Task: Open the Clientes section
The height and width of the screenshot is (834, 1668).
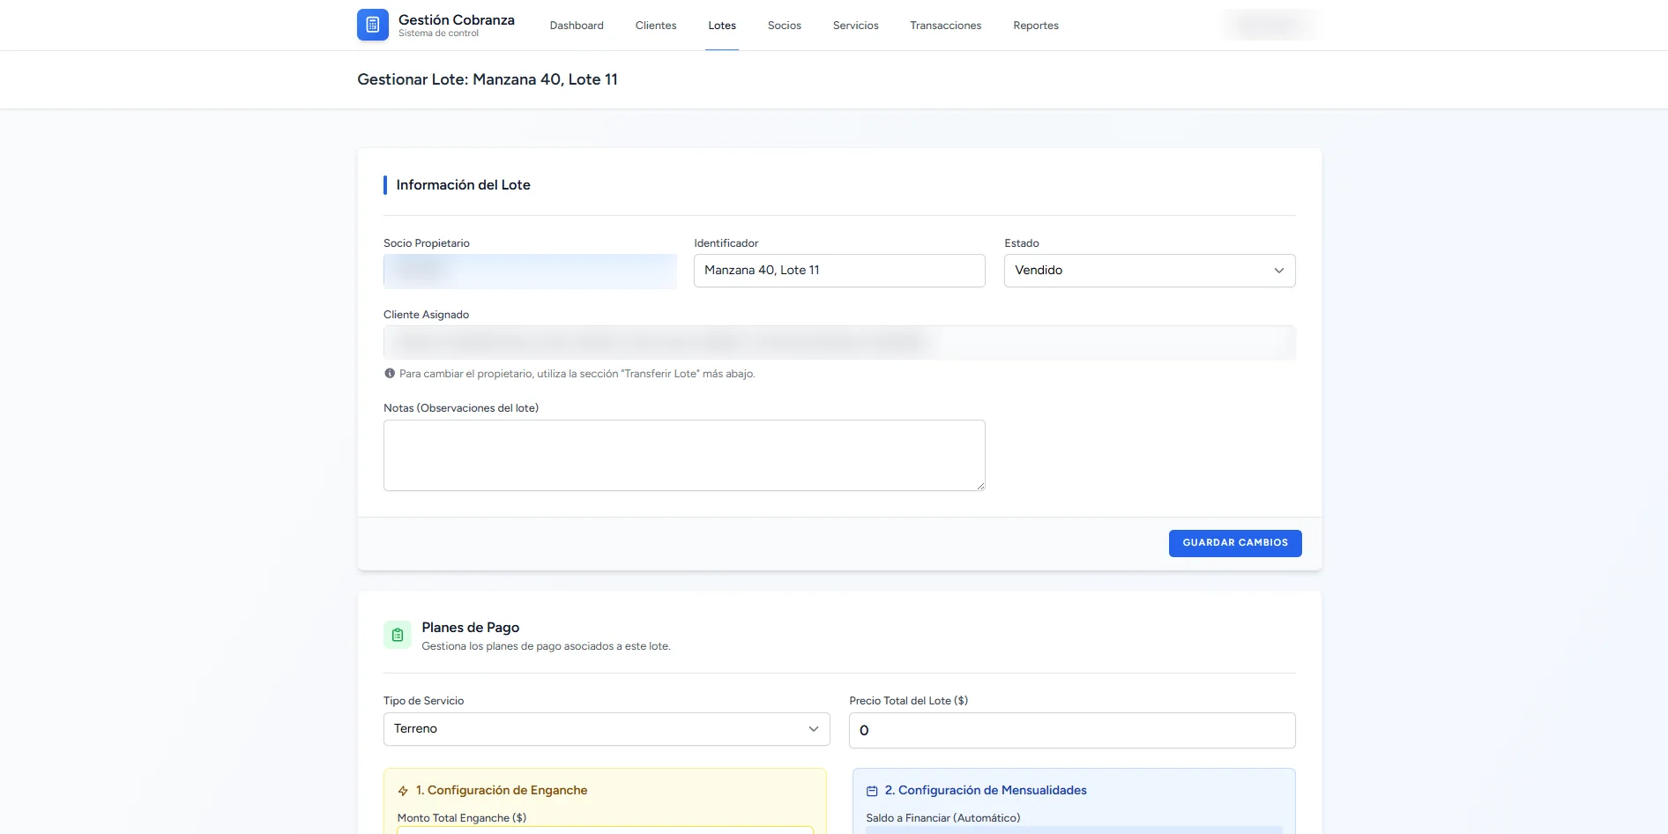Action: click(656, 26)
